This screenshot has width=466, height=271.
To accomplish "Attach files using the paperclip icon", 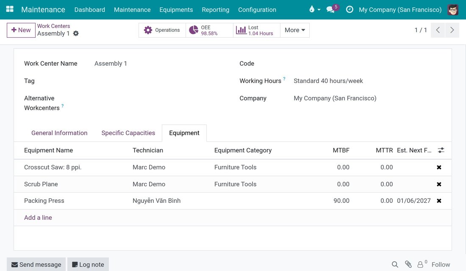I will [x=408, y=265].
